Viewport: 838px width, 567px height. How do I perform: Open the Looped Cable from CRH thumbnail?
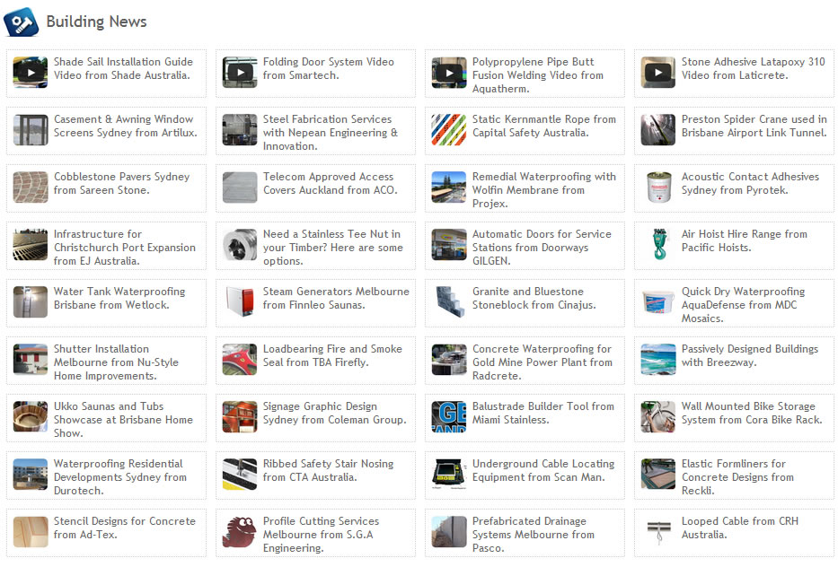point(658,532)
